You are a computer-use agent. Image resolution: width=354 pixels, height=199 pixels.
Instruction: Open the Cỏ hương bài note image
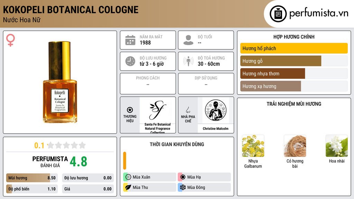295,146
